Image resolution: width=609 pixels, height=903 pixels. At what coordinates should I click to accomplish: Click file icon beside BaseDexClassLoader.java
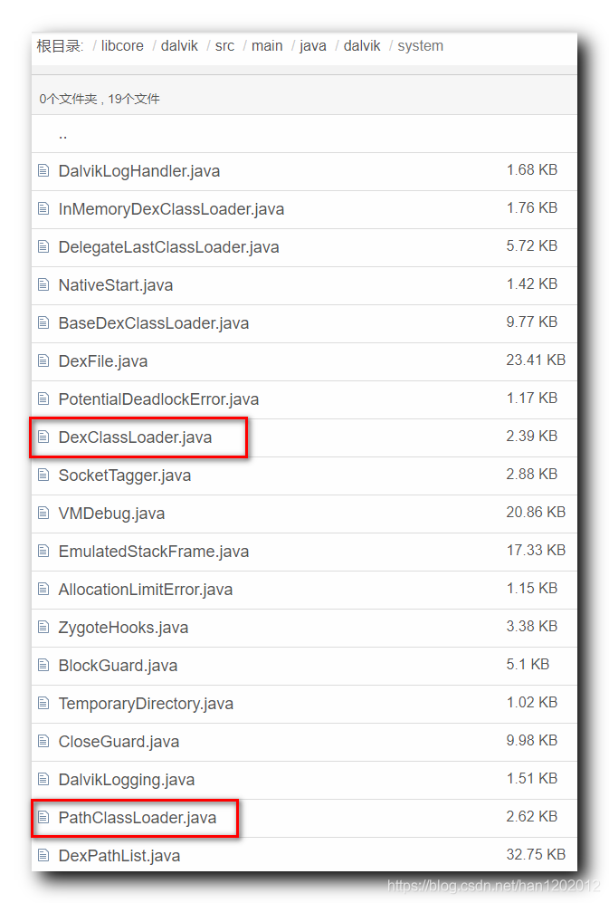[x=43, y=322]
